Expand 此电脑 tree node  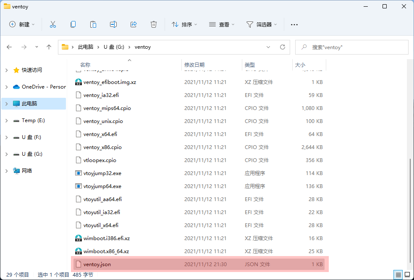pos(7,104)
